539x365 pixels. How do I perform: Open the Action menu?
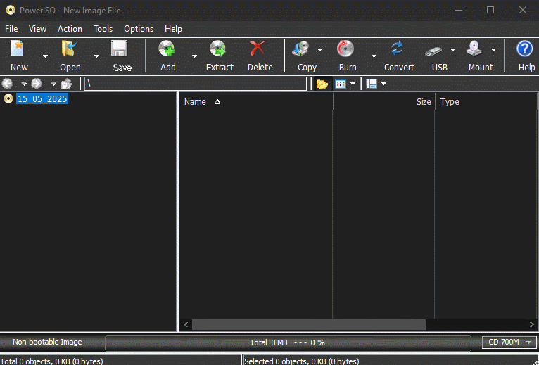point(70,29)
